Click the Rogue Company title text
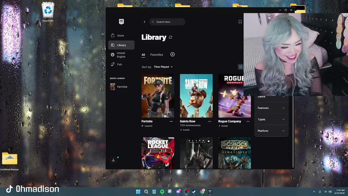Viewport: 348px width, 196px height. click(230, 121)
